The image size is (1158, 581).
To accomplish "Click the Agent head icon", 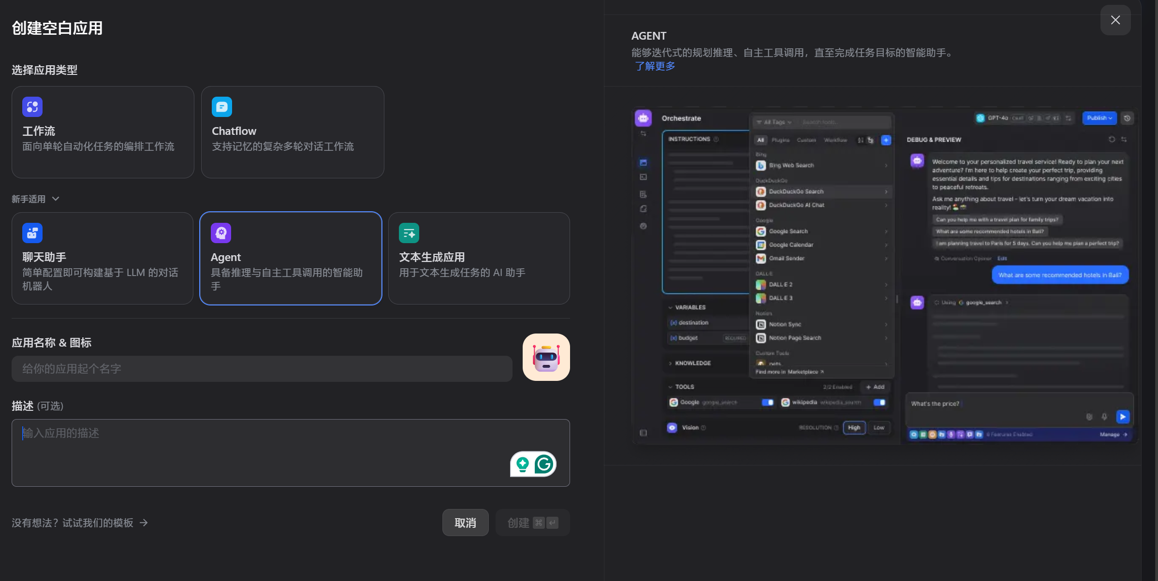I will point(221,233).
